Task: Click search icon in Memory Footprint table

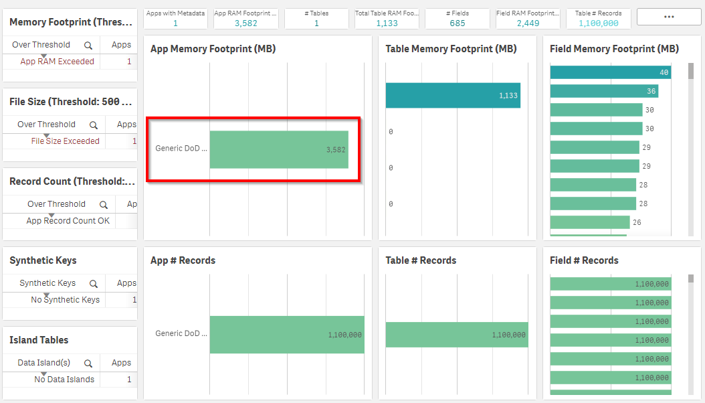Action: pos(88,46)
